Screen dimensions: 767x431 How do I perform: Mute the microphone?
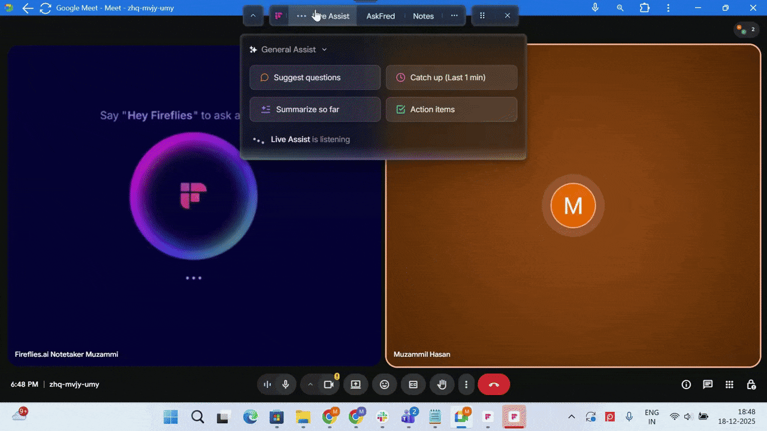(285, 384)
